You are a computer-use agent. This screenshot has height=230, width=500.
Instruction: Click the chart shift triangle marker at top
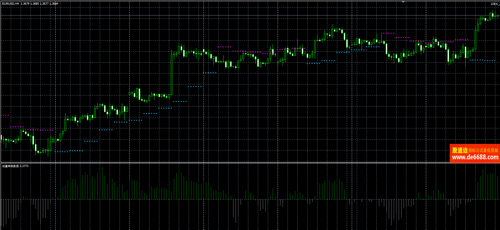pyautogui.click(x=403, y=2)
